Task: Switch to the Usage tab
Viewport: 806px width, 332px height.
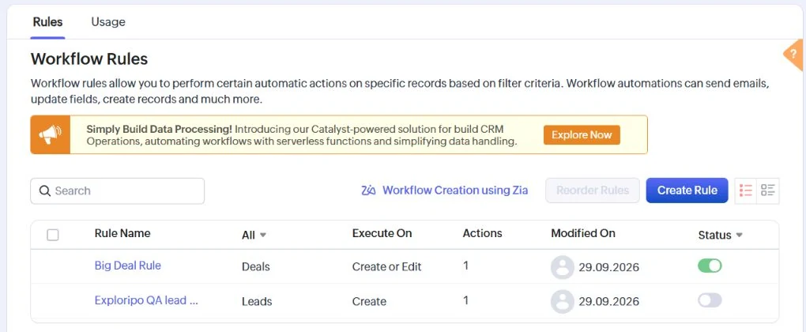Action: tap(108, 21)
